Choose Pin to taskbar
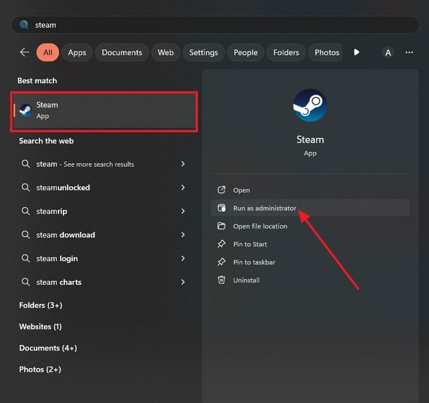The image size is (429, 403). (x=310, y=262)
